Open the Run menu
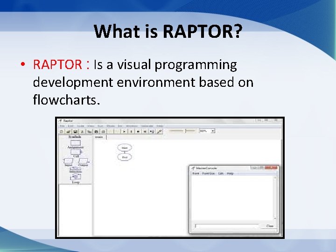 coord(100,126)
